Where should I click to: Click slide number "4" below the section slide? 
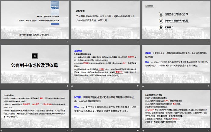(67, 86)
